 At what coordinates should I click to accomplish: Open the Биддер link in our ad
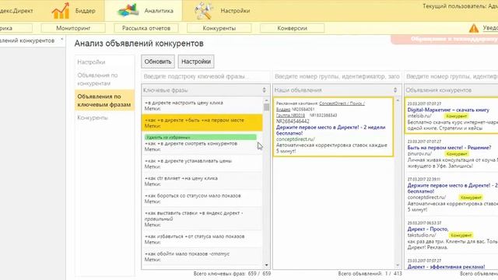click(x=283, y=109)
